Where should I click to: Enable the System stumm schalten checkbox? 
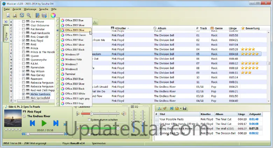89,120
